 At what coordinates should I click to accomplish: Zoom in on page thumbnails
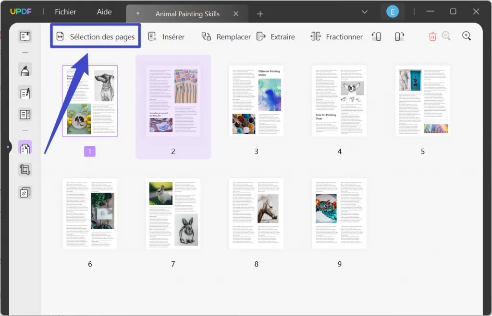pyautogui.click(x=466, y=36)
